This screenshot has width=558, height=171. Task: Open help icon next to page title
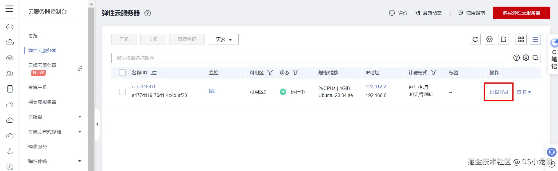point(148,13)
